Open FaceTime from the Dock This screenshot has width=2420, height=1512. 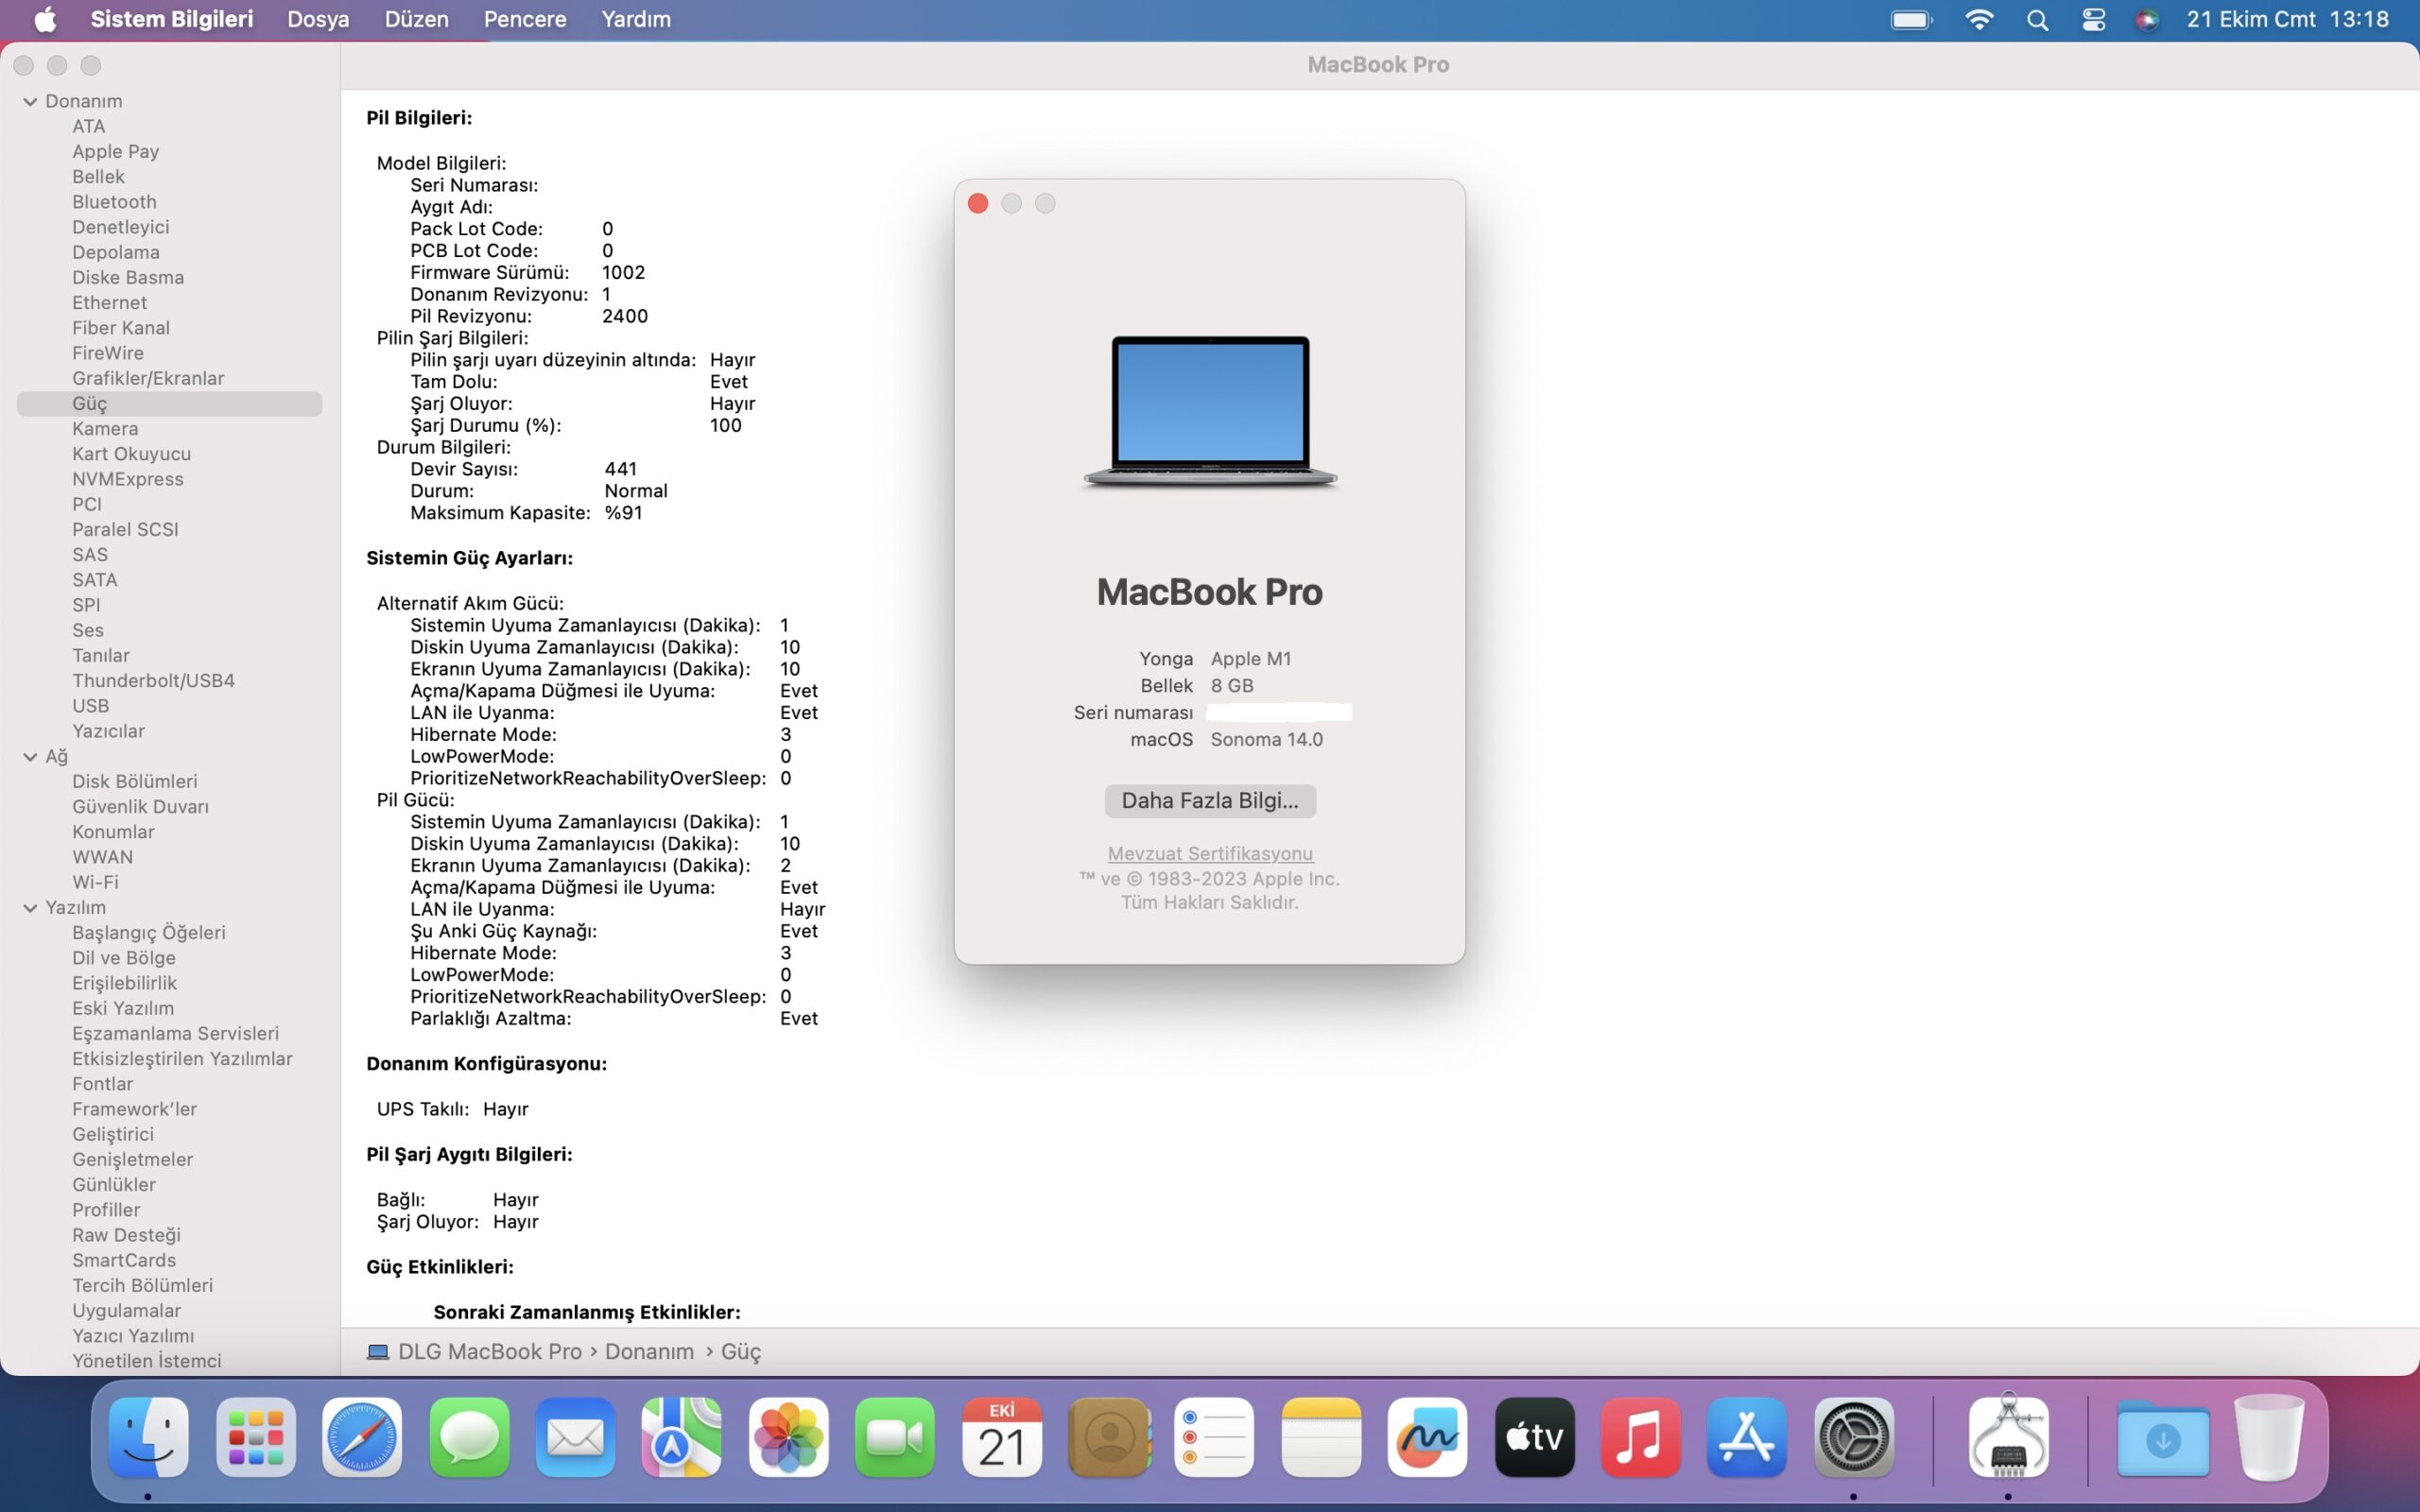(x=895, y=1438)
